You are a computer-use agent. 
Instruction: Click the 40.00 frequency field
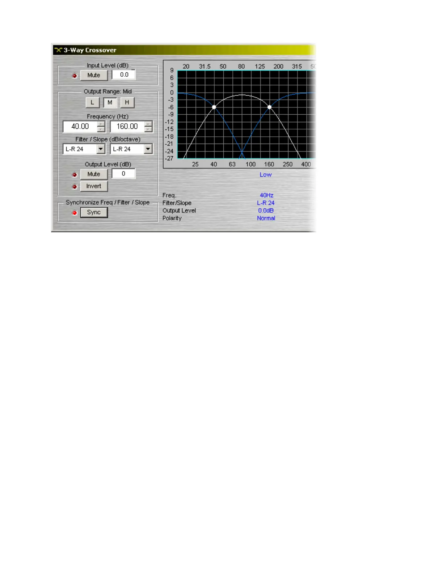click(x=80, y=126)
